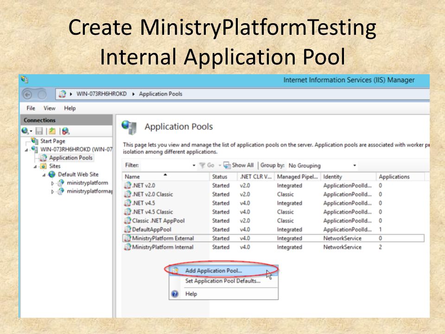Click the Up folder icon in Connections toolbar
This screenshot has width=445, height=334.
tap(52, 131)
